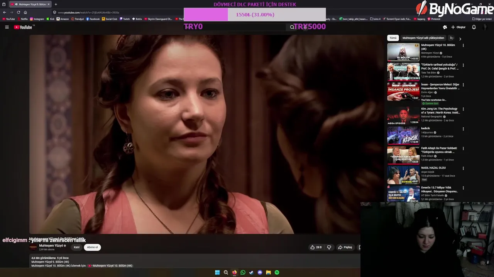The image size is (494, 277).
Task: Open the Trendyol bookmark
Action: (x=78, y=19)
